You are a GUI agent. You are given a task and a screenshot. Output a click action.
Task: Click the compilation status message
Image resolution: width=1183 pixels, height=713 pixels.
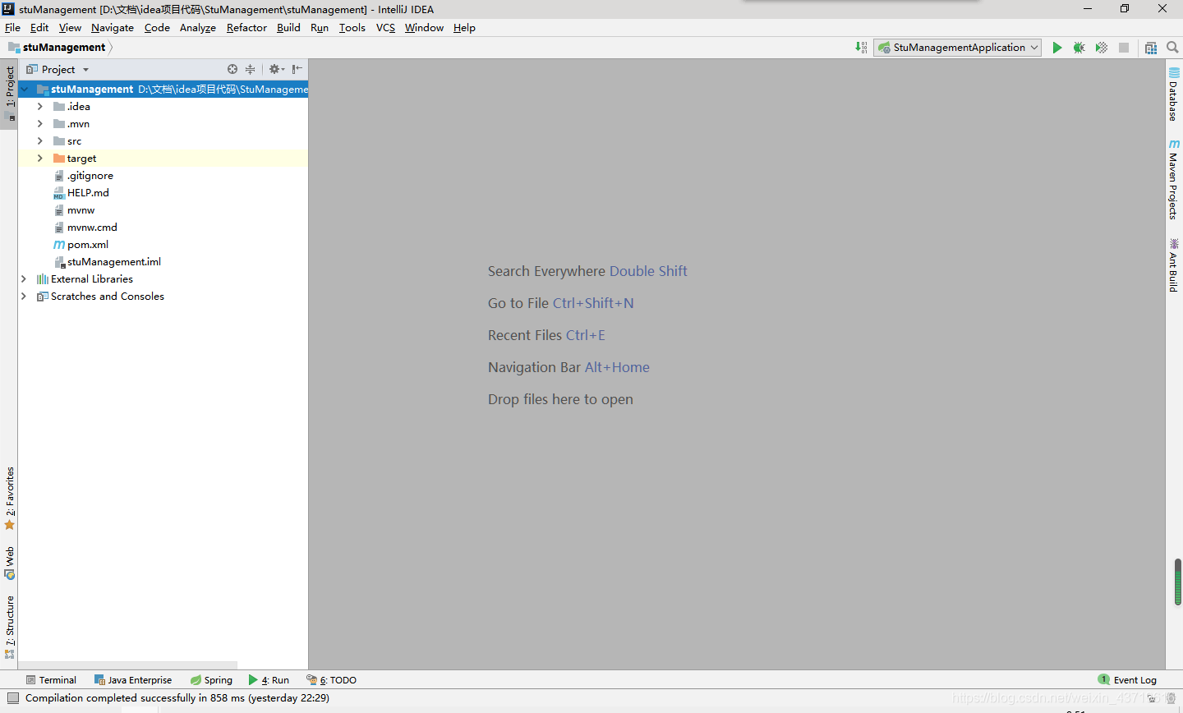click(177, 698)
